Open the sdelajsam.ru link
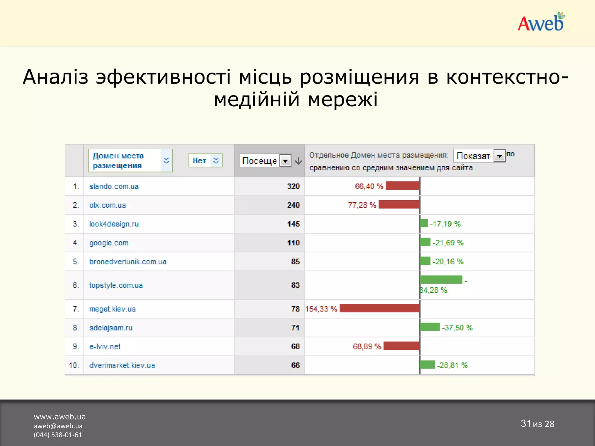595x446 pixels. point(111,328)
